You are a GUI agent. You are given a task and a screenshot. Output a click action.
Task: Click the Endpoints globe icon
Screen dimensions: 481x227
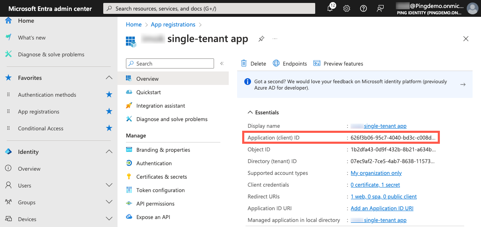click(276, 63)
